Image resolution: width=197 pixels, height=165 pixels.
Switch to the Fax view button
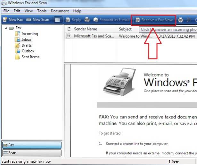(x=32, y=145)
